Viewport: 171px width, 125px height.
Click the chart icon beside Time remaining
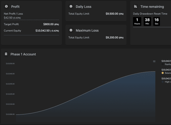135,7
